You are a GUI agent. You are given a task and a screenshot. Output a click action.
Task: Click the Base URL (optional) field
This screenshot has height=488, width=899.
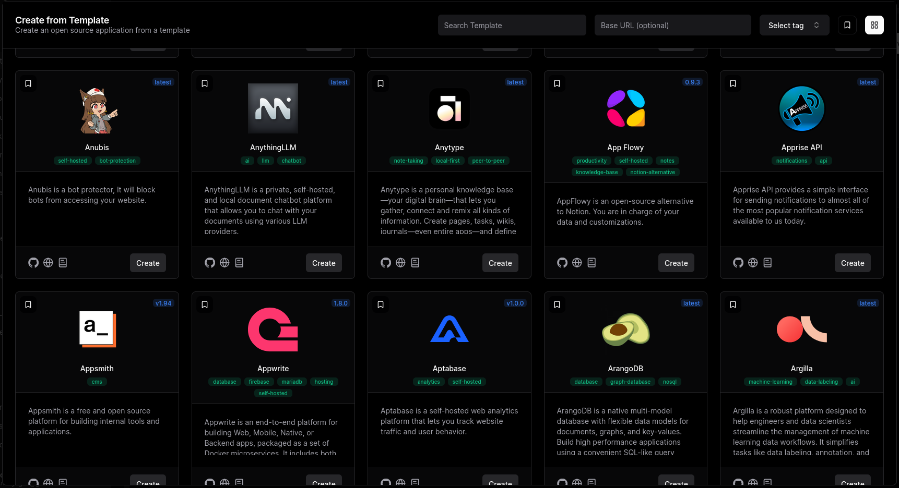673,25
